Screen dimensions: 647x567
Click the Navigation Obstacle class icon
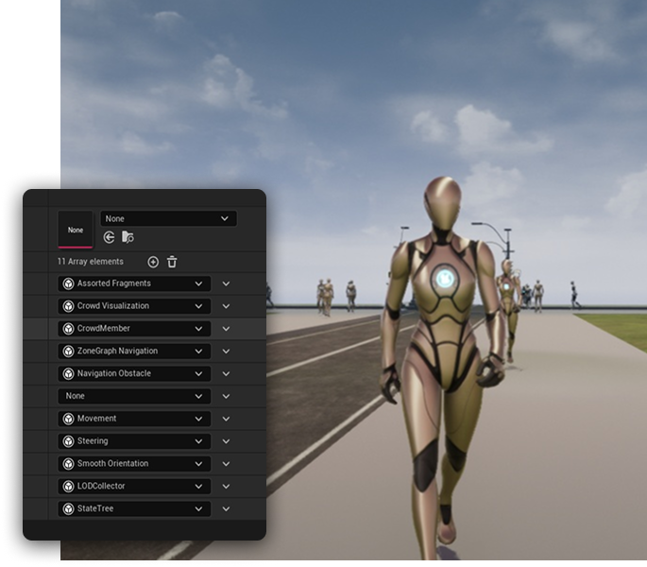point(68,373)
